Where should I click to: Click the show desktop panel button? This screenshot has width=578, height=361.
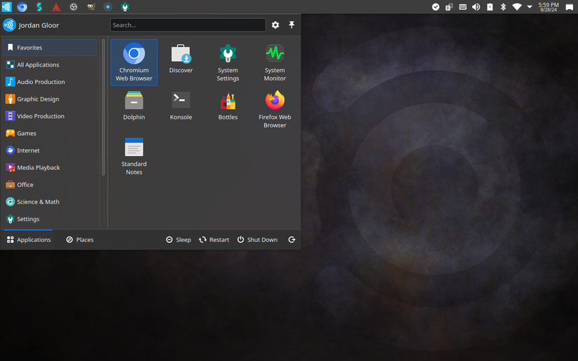pos(569,7)
